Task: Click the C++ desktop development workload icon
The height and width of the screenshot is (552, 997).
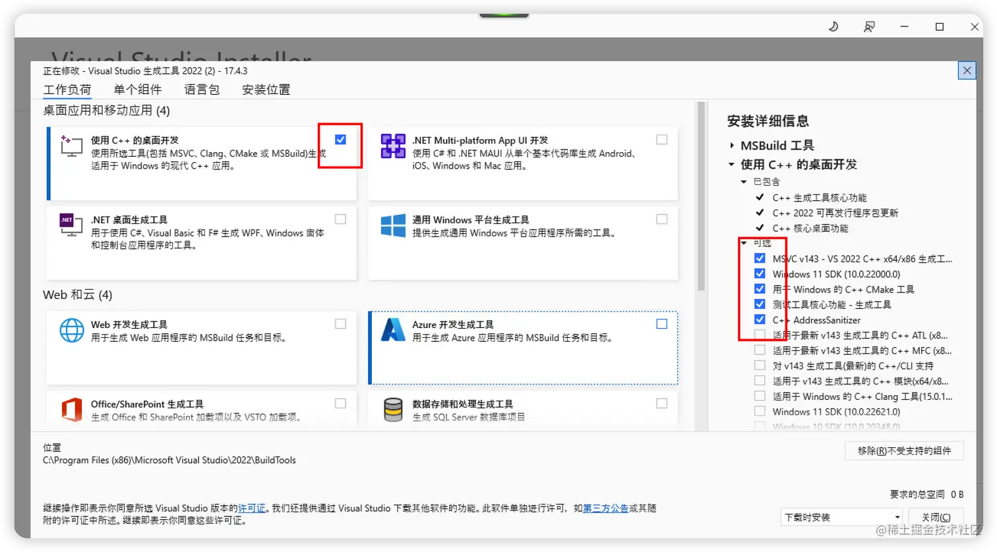Action: (71, 146)
